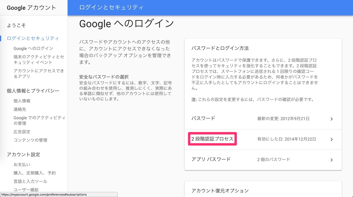Open ようこそ in the sidebar

tap(16, 26)
